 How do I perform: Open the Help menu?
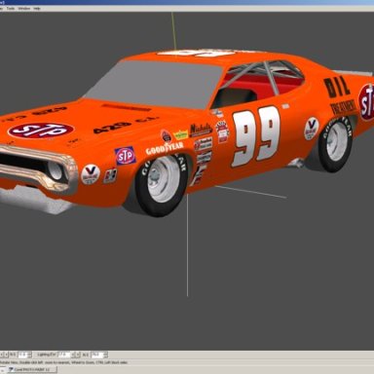click(x=37, y=9)
